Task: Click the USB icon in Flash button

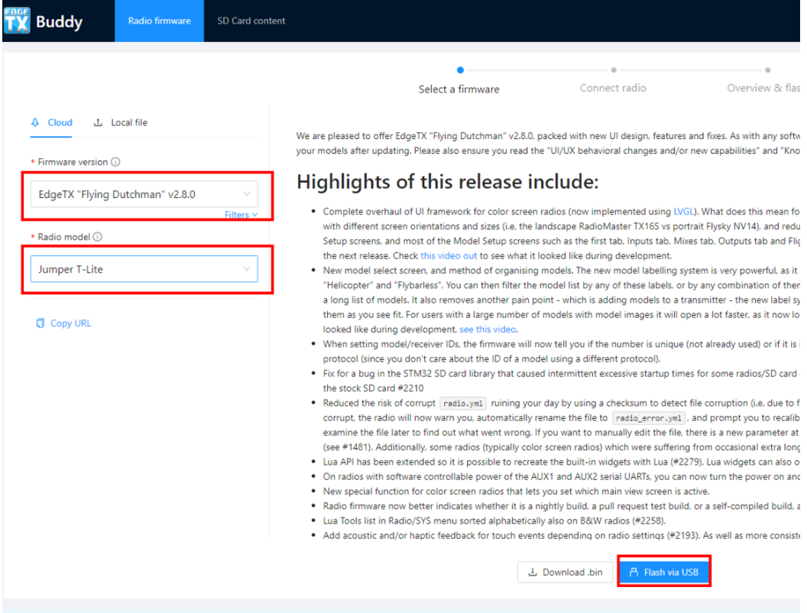Action: [x=634, y=572]
